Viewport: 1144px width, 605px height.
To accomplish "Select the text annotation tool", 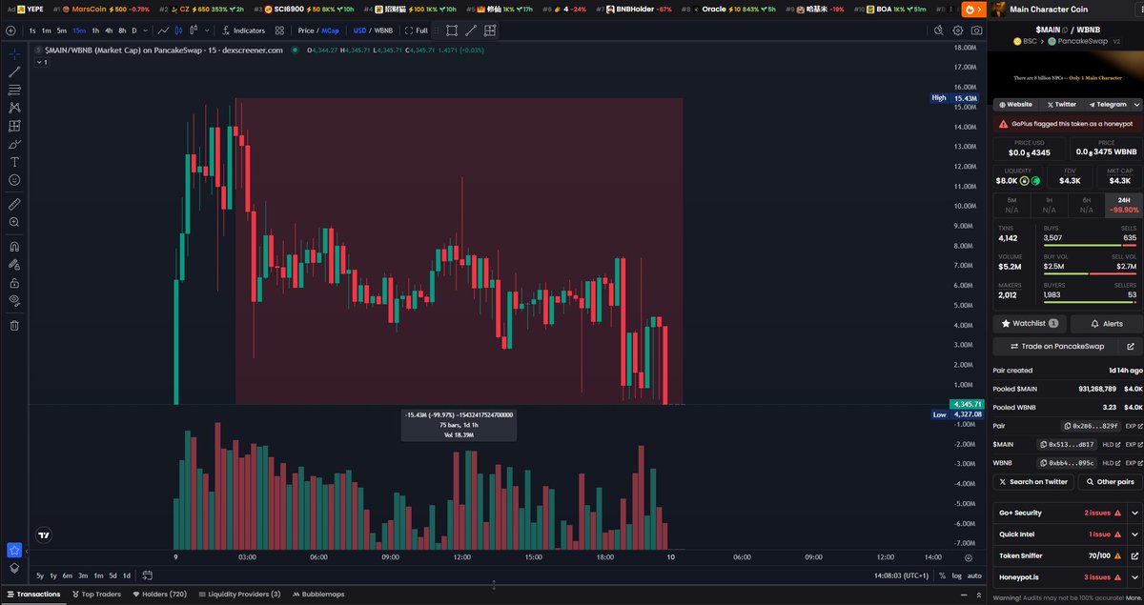I will [x=14, y=162].
